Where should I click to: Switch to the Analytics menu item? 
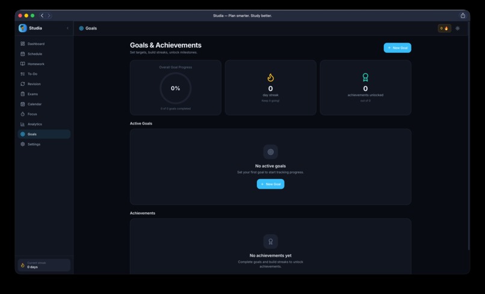pos(45,124)
